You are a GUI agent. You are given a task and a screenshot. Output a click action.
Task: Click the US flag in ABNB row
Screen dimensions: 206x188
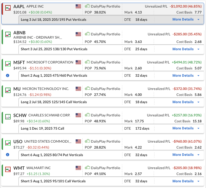pos(78,34)
